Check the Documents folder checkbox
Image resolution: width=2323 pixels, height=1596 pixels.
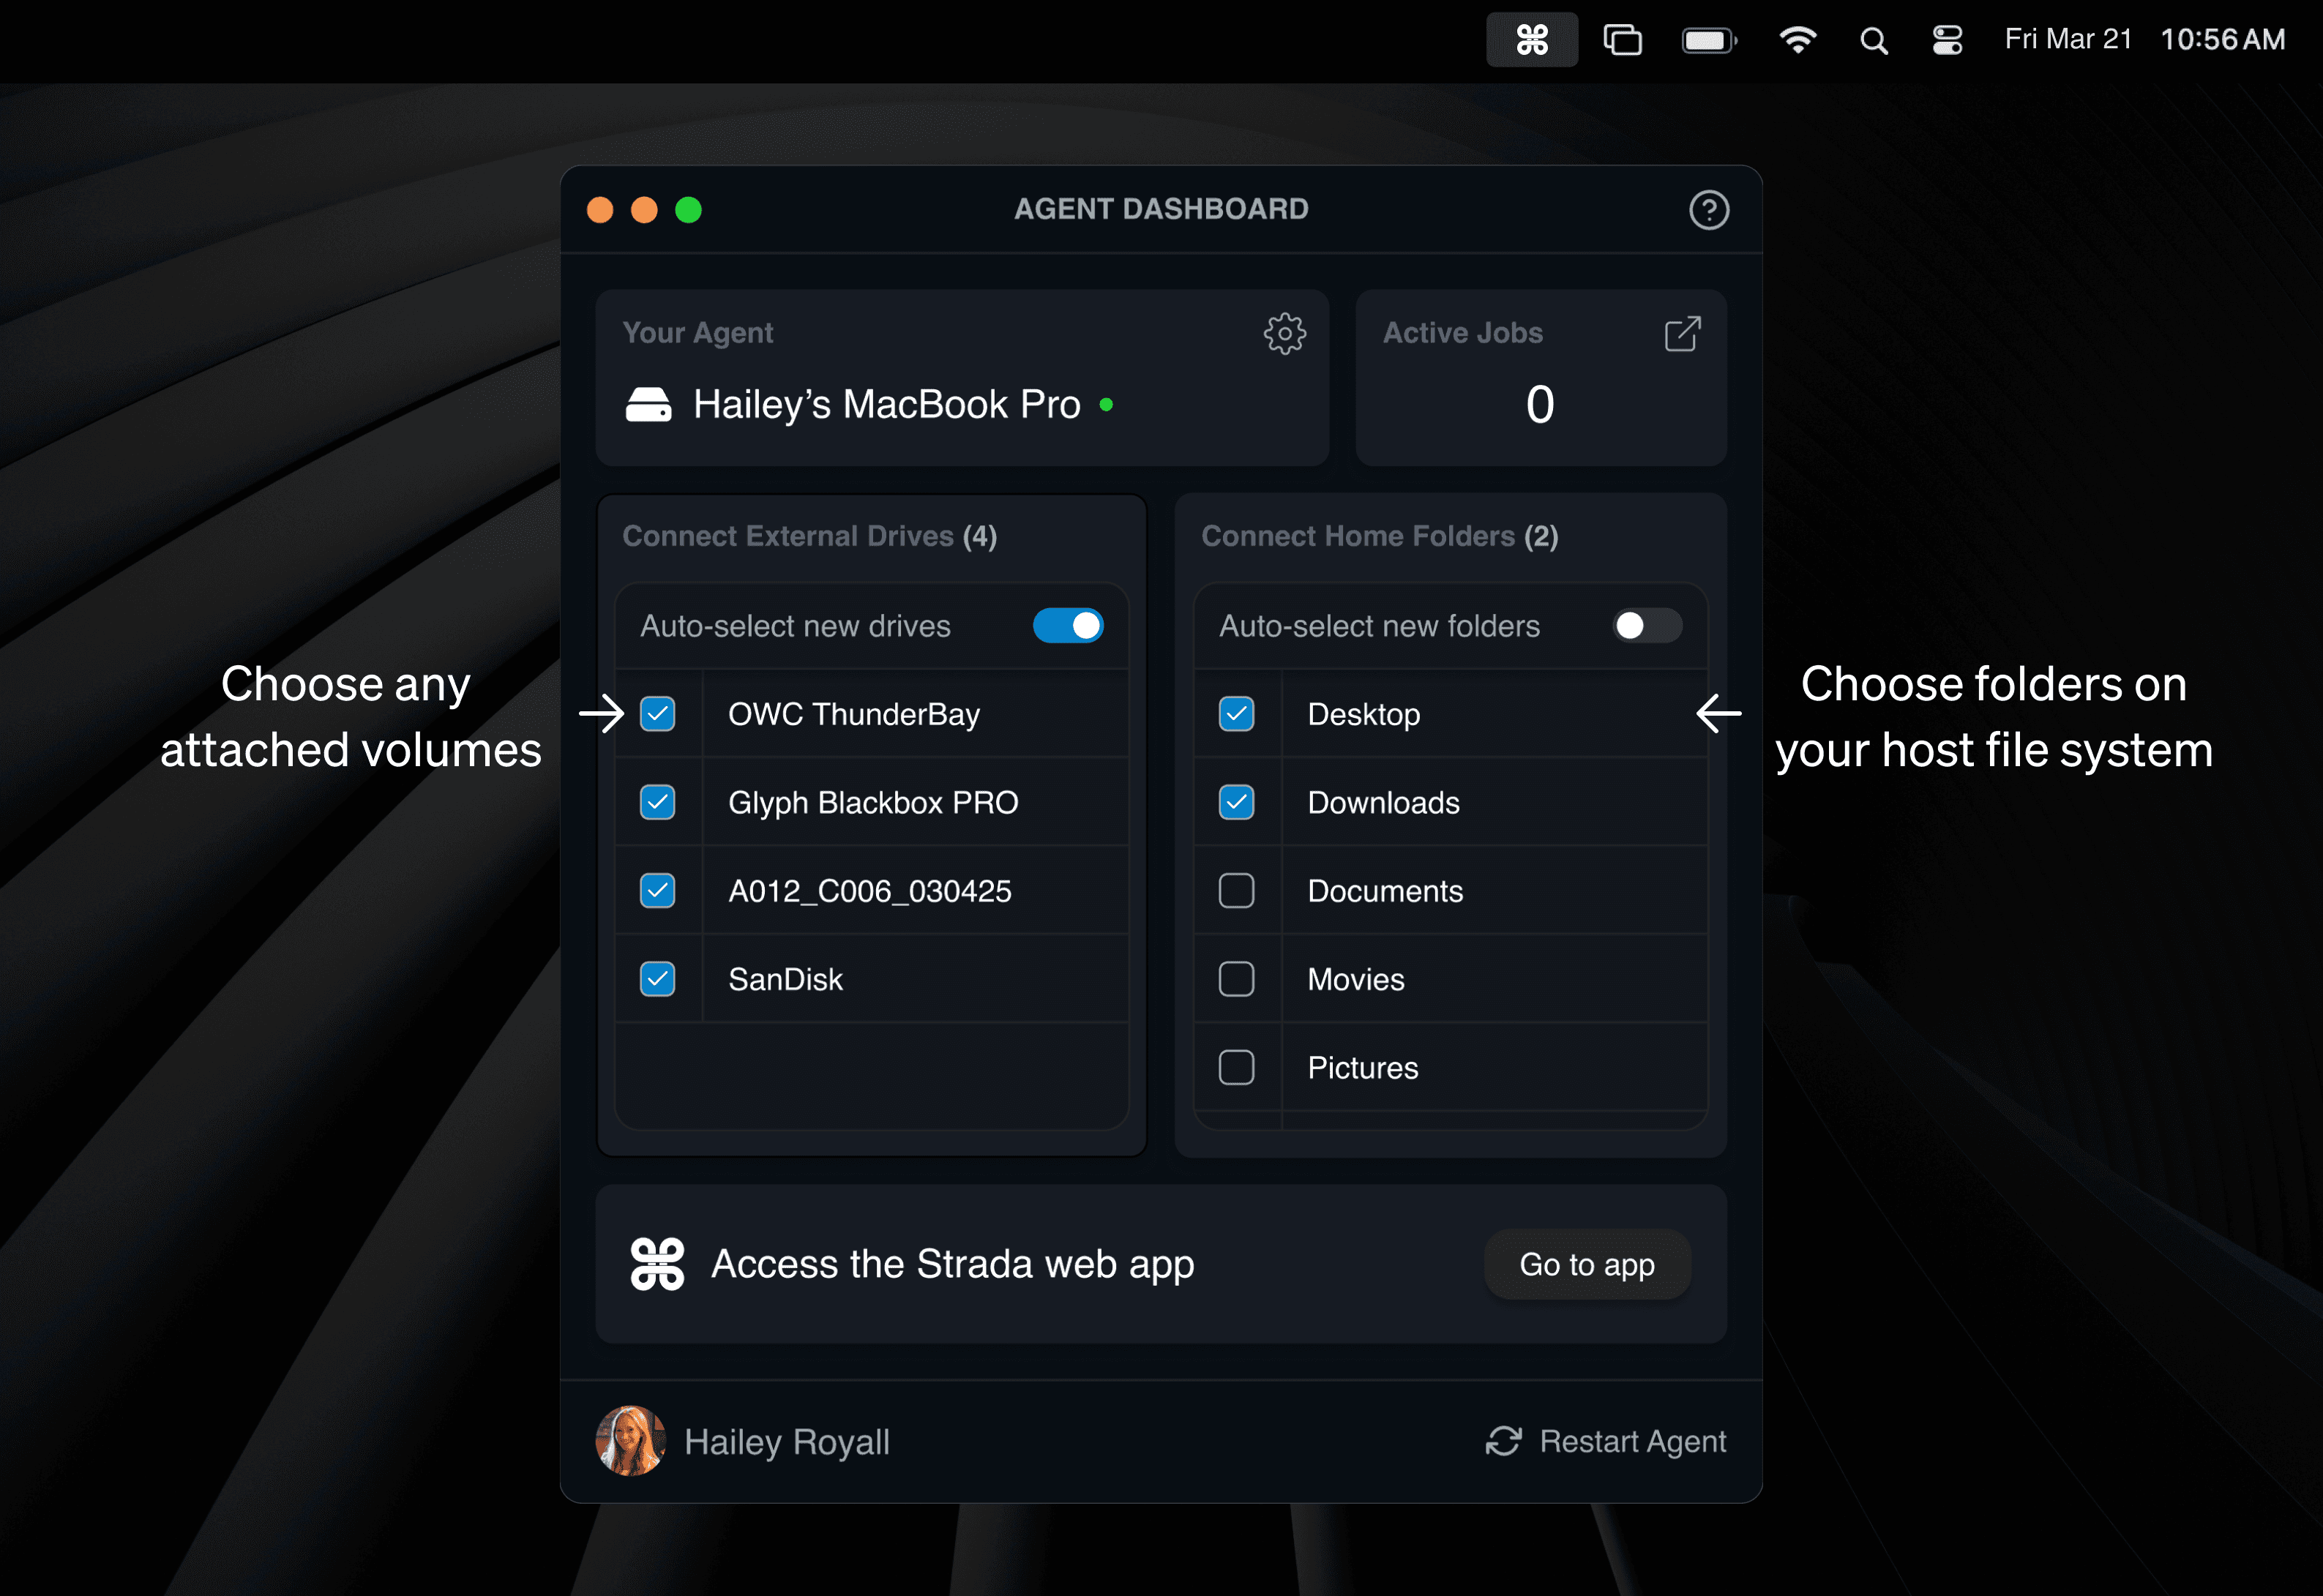pyautogui.click(x=1236, y=891)
